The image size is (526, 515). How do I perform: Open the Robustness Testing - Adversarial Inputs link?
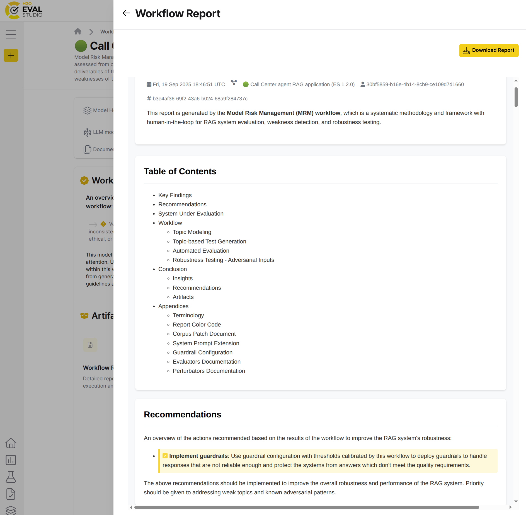(223, 260)
